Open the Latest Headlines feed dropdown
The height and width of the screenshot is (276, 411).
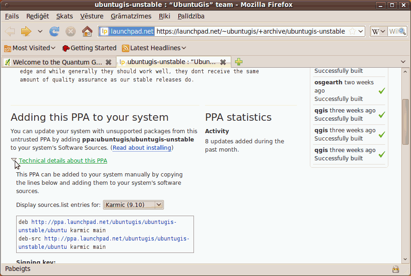coord(154,48)
